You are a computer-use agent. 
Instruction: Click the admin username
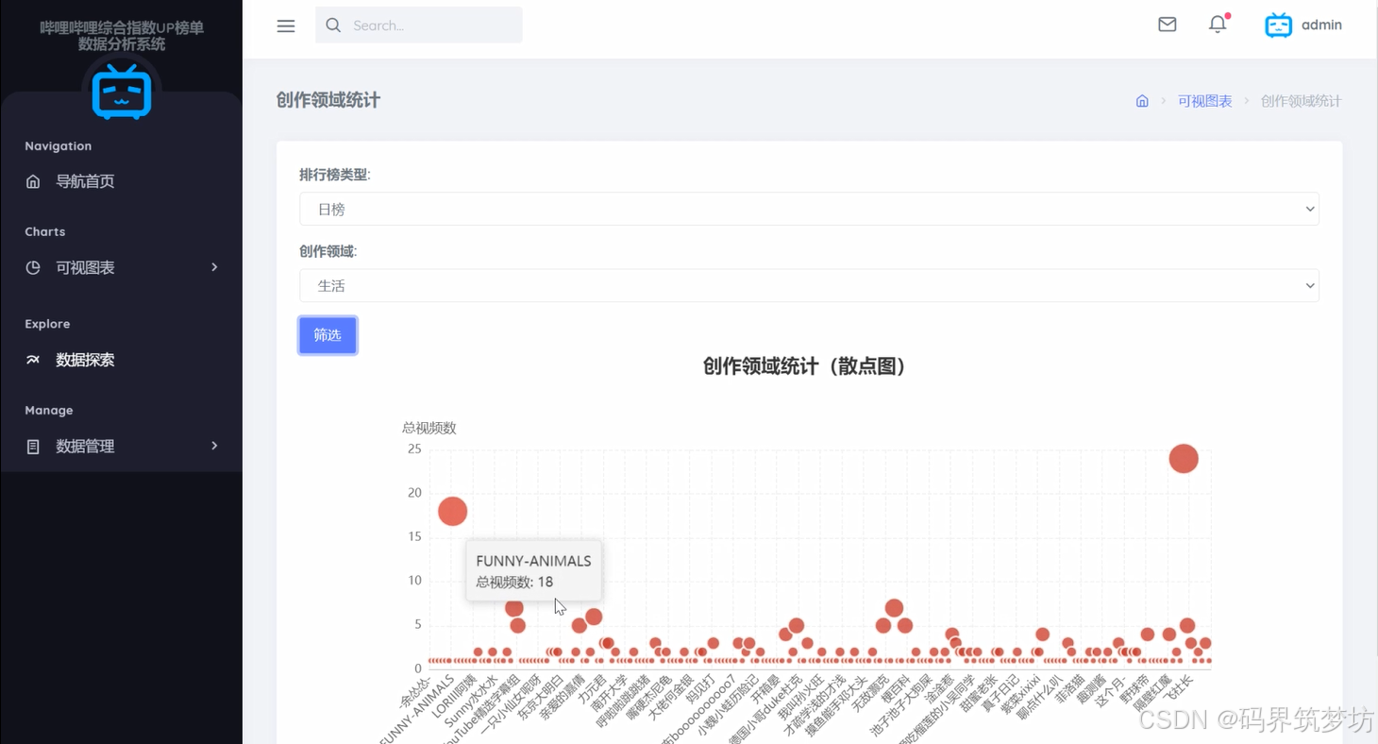pos(1321,25)
